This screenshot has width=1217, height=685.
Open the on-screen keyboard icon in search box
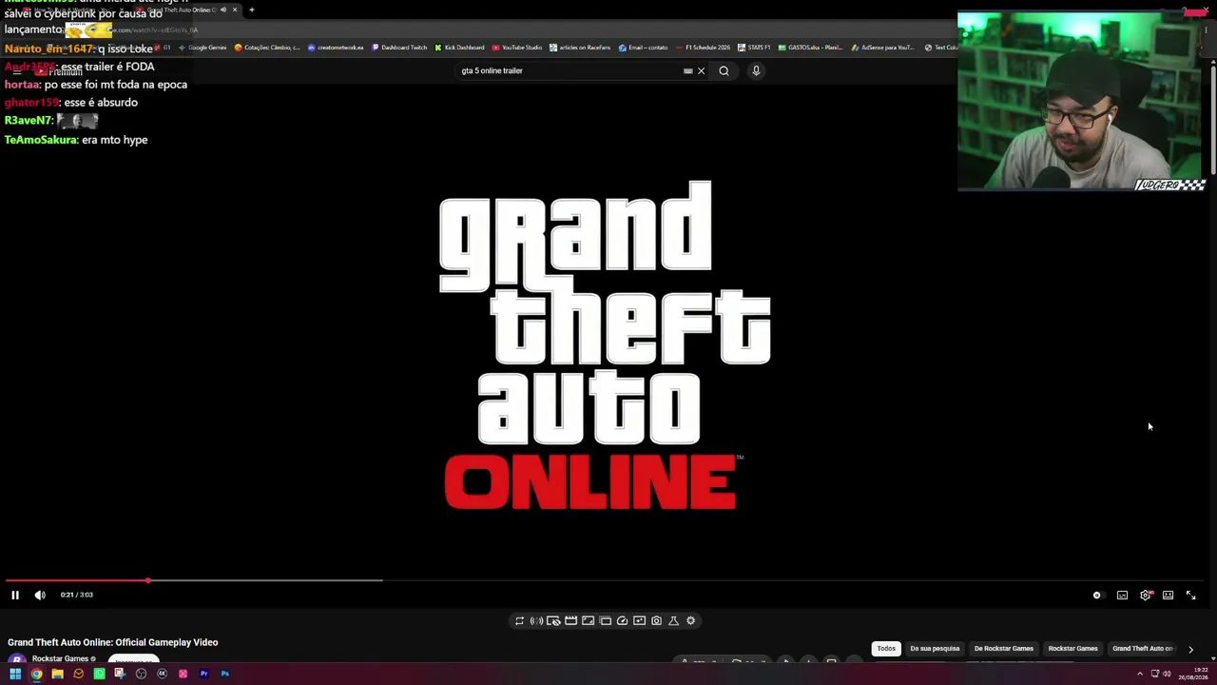(687, 70)
